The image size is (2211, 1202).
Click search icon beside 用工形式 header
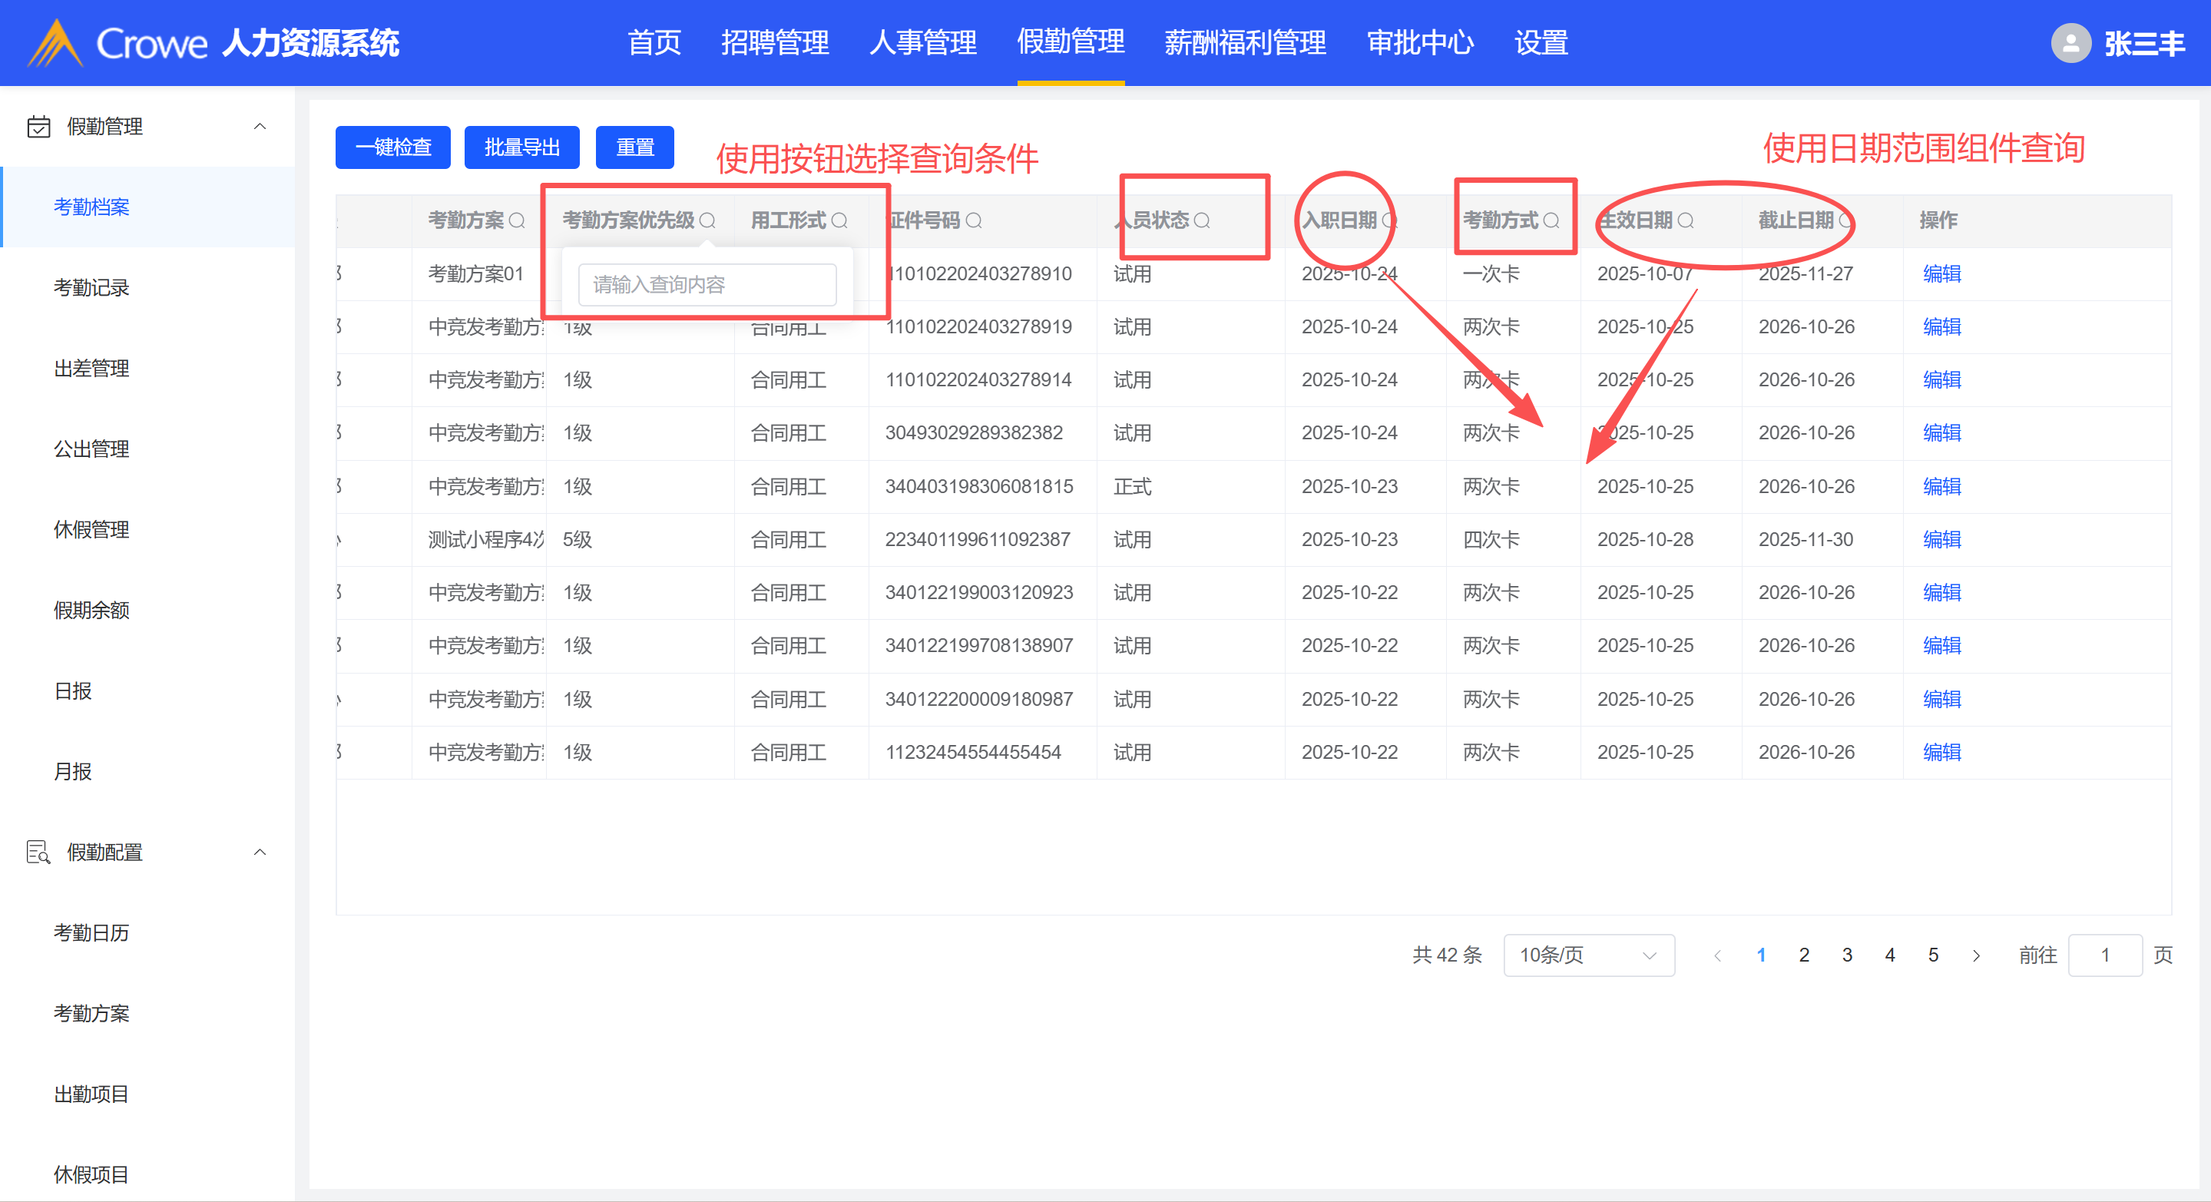(x=839, y=220)
